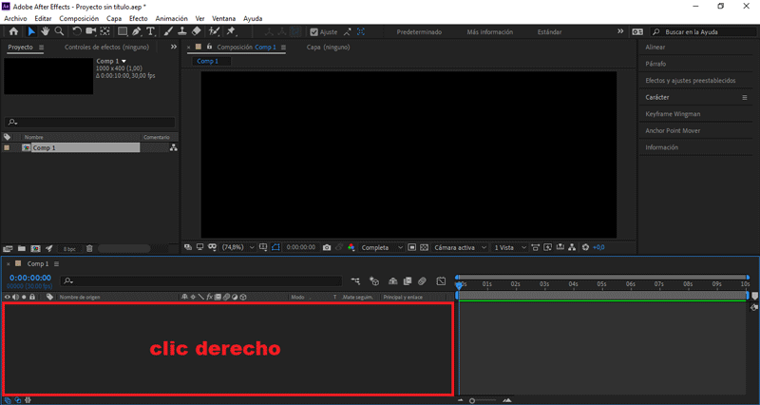Toggle the Region of Interest icon
This screenshot has height=405, width=760.
click(411, 247)
